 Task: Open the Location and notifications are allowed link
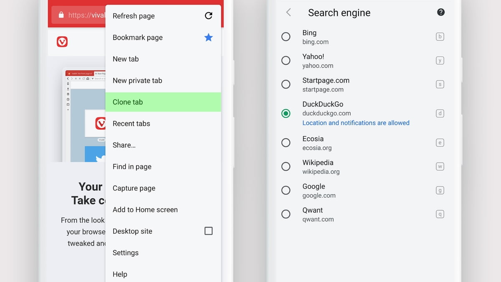point(356,123)
